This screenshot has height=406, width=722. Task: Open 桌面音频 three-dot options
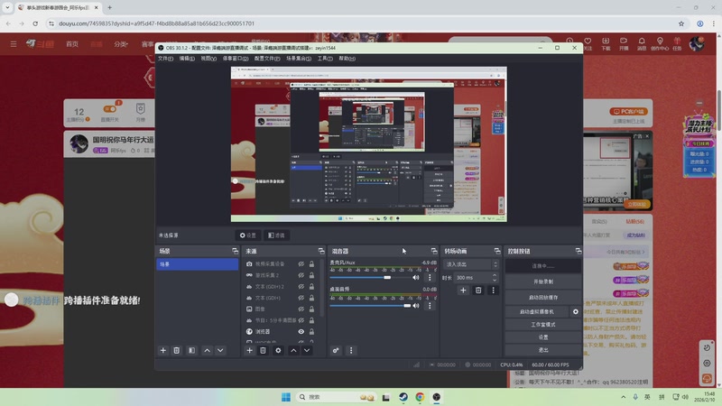point(430,306)
